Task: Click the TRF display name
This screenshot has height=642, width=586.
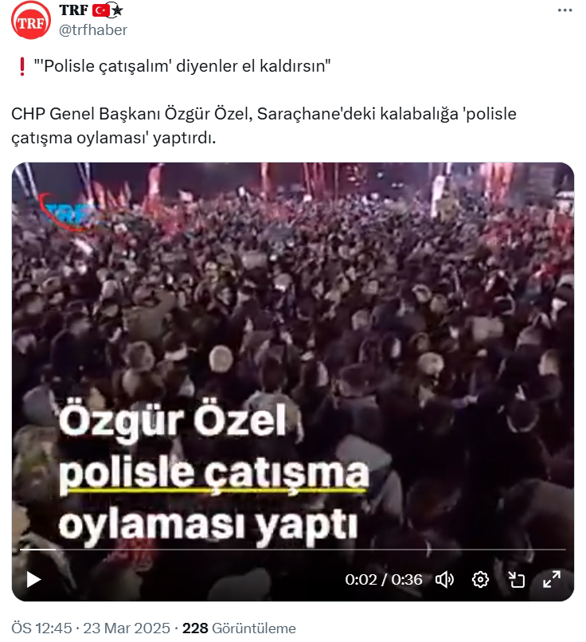Action: (74, 10)
